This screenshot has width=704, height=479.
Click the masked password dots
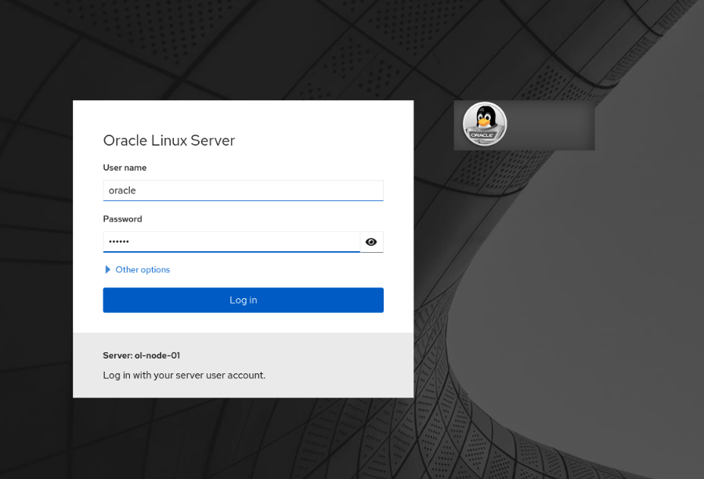coord(119,242)
